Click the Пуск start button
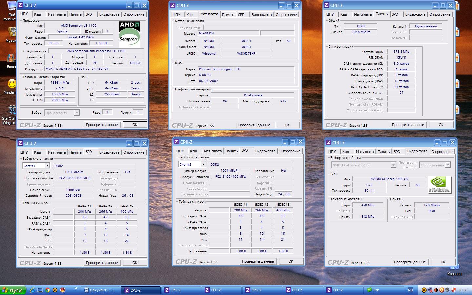The image size is (472, 295). tap(12, 290)
